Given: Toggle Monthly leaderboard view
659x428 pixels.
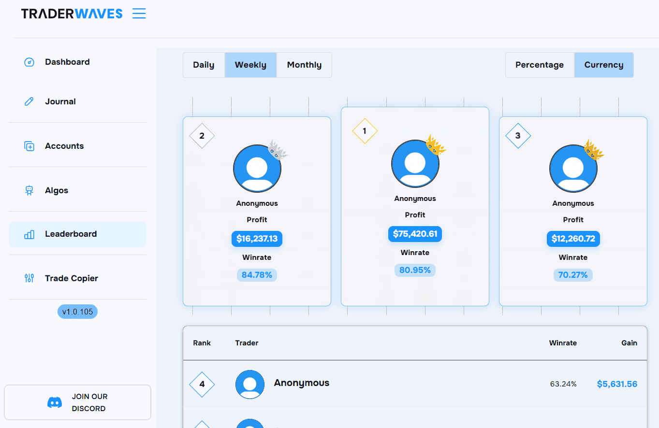Looking at the screenshot, I should (x=304, y=64).
